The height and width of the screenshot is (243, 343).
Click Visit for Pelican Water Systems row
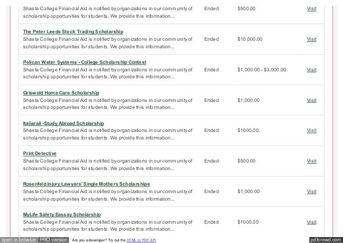click(x=311, y=70)
